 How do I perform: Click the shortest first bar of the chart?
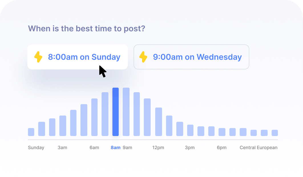[x=31, y=132]
